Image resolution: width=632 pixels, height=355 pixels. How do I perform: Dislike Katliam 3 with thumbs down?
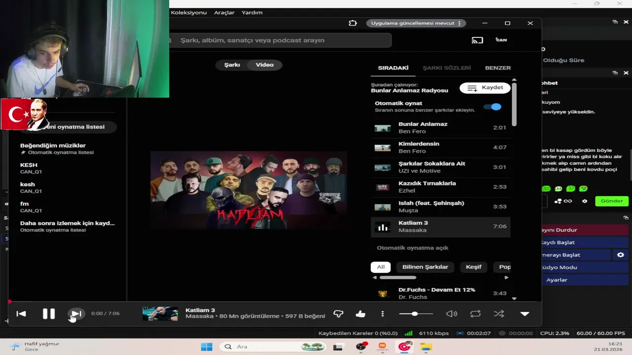[338, 314]
